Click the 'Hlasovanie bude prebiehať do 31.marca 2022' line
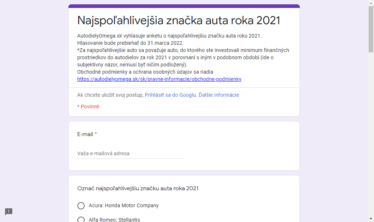The image size is (374, 222). pos(130,43)
